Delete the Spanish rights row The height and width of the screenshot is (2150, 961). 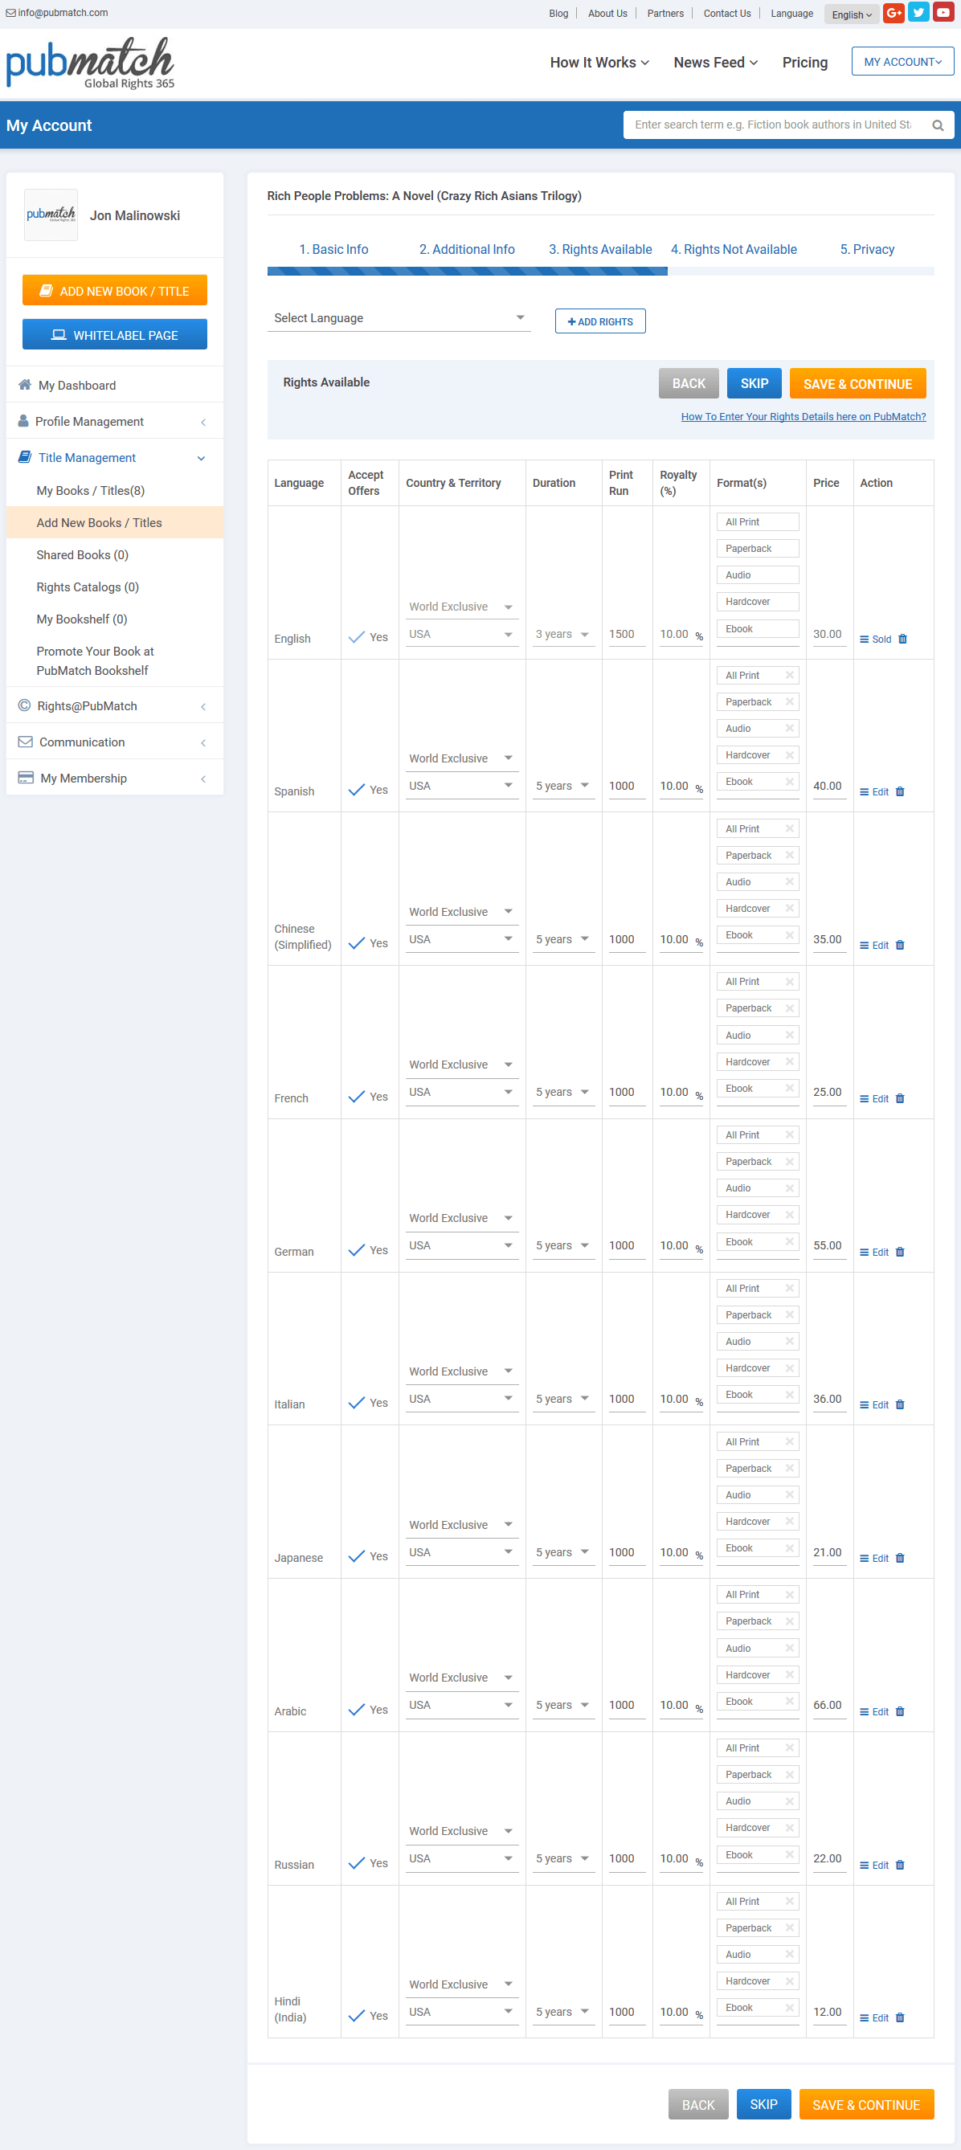point(900,791)
